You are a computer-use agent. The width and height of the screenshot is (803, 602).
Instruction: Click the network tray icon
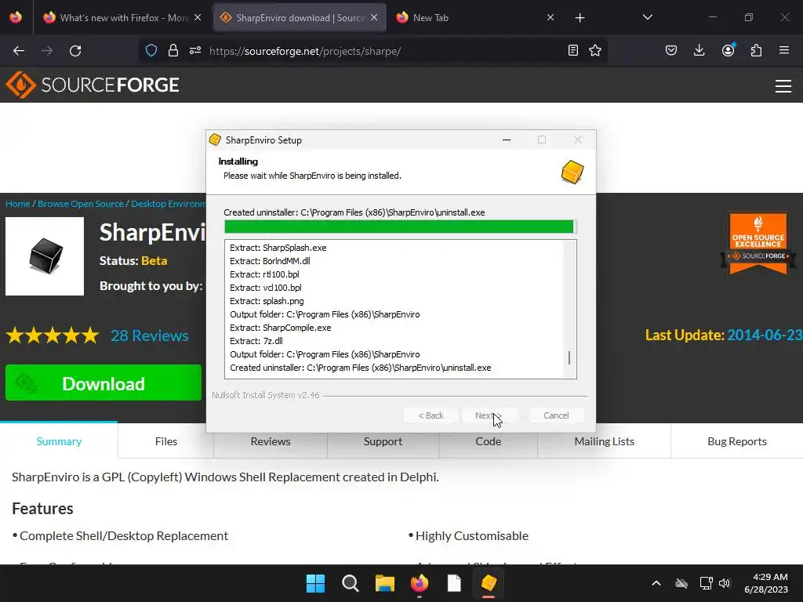coord(707,583)
